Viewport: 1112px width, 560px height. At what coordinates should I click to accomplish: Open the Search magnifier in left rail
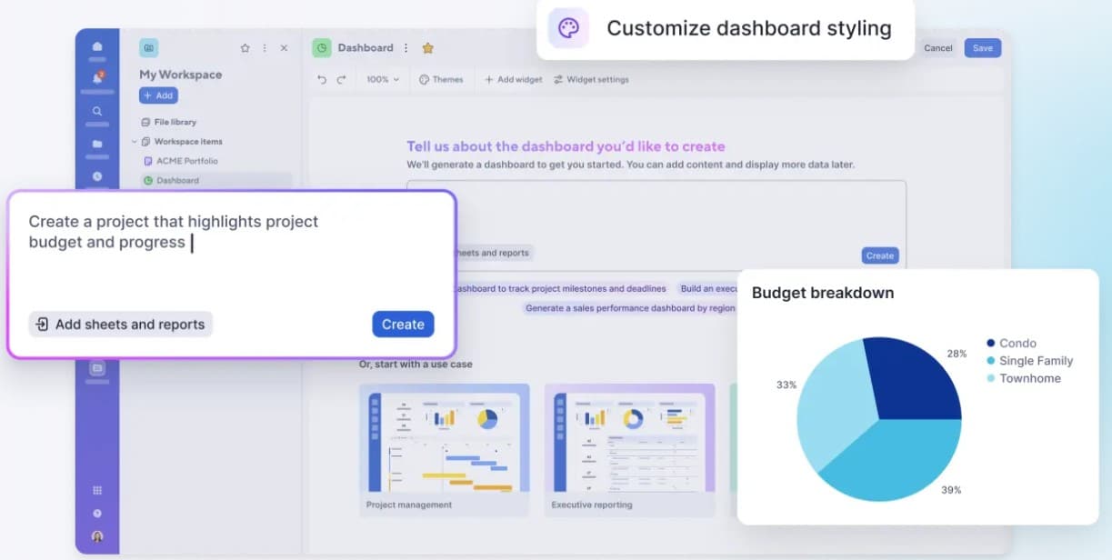pos(97,111)
